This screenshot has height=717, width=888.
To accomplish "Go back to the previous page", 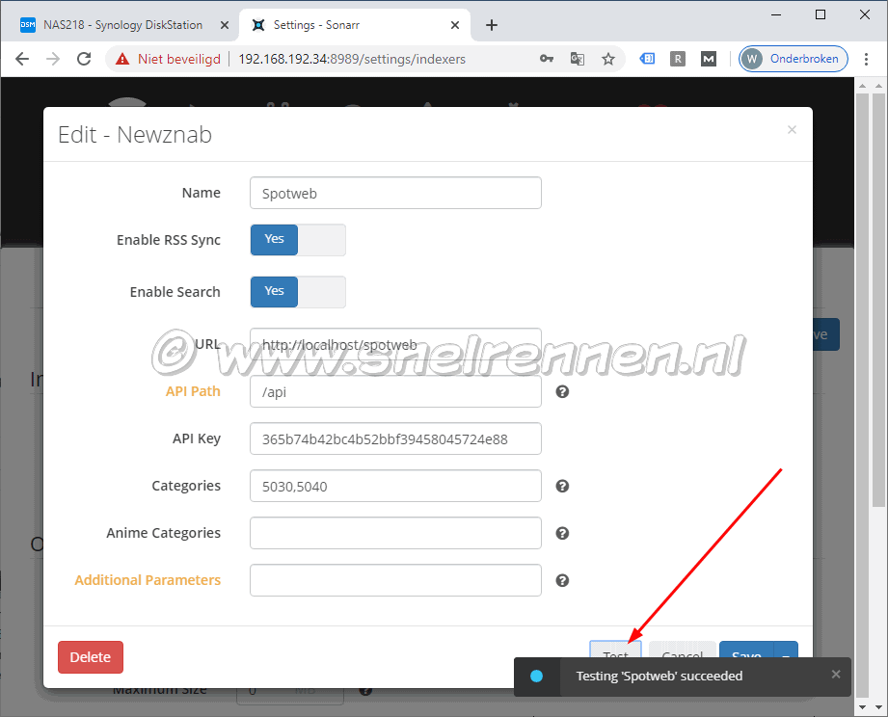I will tap(22, 59).
